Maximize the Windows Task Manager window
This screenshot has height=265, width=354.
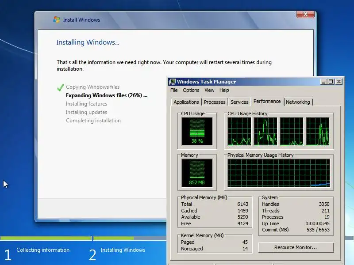coord(331,82)
